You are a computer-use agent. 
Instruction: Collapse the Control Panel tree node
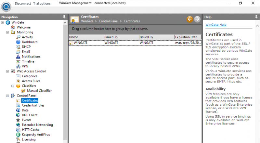7,96
